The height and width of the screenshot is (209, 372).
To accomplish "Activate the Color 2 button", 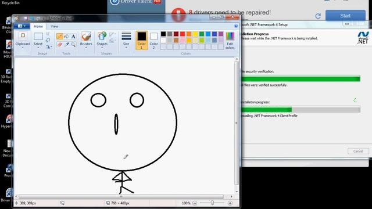I will pos(153,40).
